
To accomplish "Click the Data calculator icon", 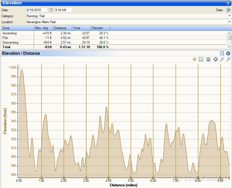I will pyautogui.click(x=228, y=10).
